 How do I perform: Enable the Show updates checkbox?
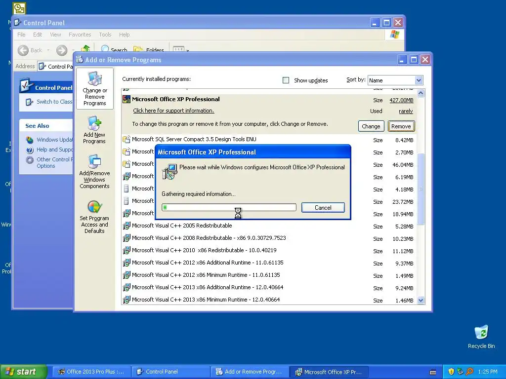pyautogui.click(x=286, y=80)
